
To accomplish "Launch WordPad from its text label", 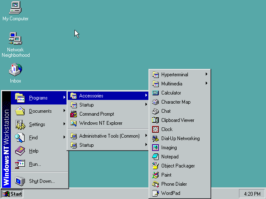I will [171, 193].
